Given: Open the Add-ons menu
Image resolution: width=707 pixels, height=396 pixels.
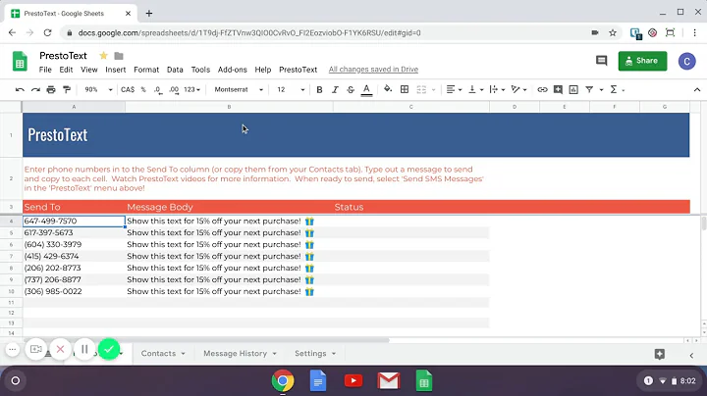Looking at the screenshot, I should [x=232, y=70].
